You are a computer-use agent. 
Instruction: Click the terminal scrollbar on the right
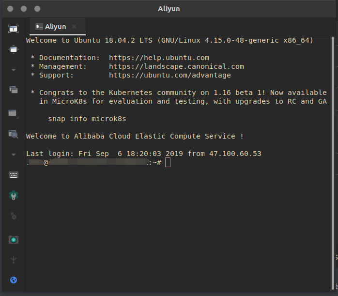click(333, 163)
